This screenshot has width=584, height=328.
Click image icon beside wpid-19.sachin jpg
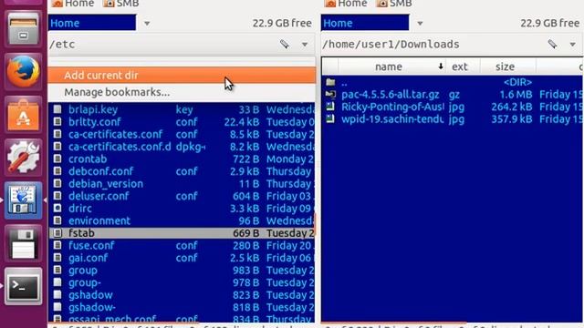click(x=330, y=119)
